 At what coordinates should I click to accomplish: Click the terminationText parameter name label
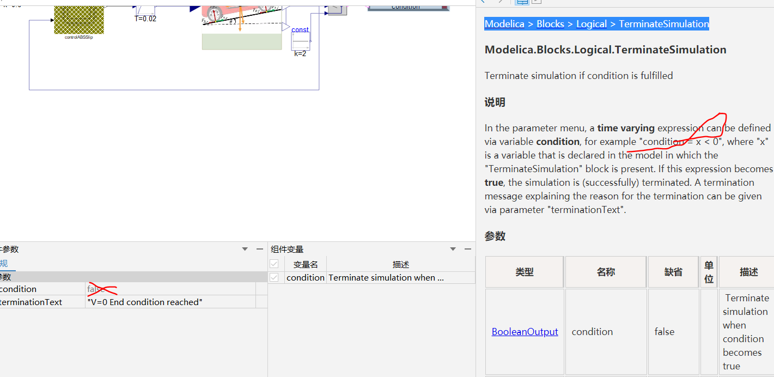pyautogui.click(x=31, y=302)
